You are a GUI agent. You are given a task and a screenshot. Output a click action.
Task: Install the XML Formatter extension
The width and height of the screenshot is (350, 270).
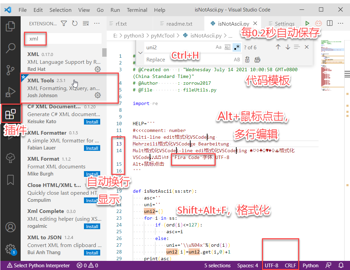point(92,148)
